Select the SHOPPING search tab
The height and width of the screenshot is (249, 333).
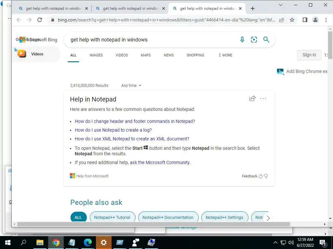[195, 55]
